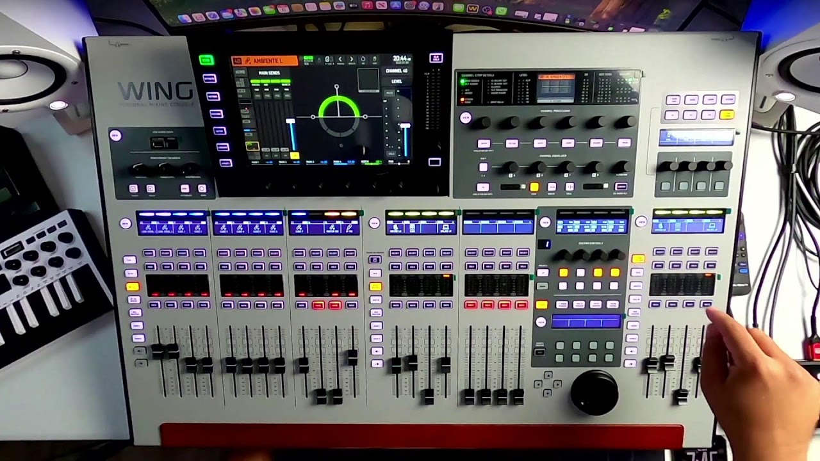The height and width of the screenshot is (461, 820).
Task: Toggle leftmost red-lit mute in third fader bank
Action: pos(318,305)
